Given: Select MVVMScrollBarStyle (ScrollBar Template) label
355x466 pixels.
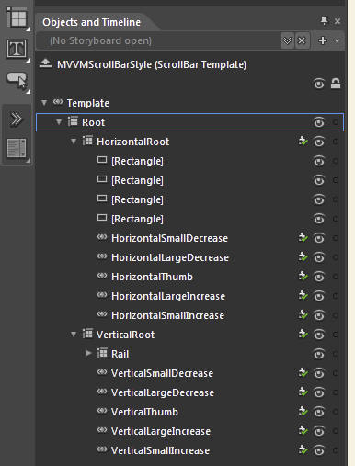Looking at the screenshot, I should pyautogui.click(x=152, y=64).
